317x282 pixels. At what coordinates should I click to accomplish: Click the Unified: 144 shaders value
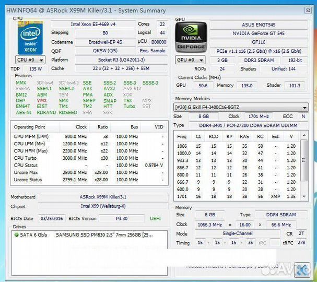(x=284, y=69)
